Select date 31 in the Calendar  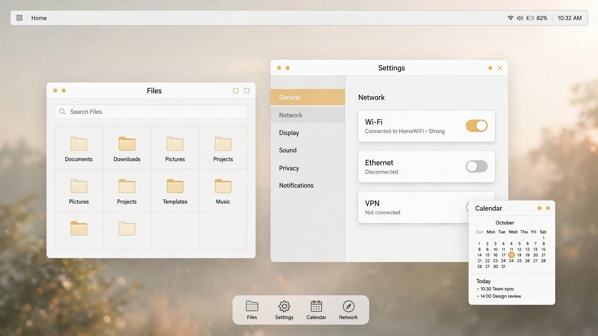tap(503, 266)
